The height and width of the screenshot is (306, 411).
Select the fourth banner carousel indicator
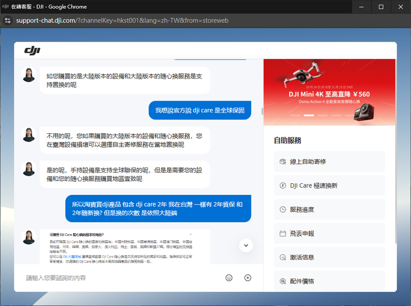point(336,115)
